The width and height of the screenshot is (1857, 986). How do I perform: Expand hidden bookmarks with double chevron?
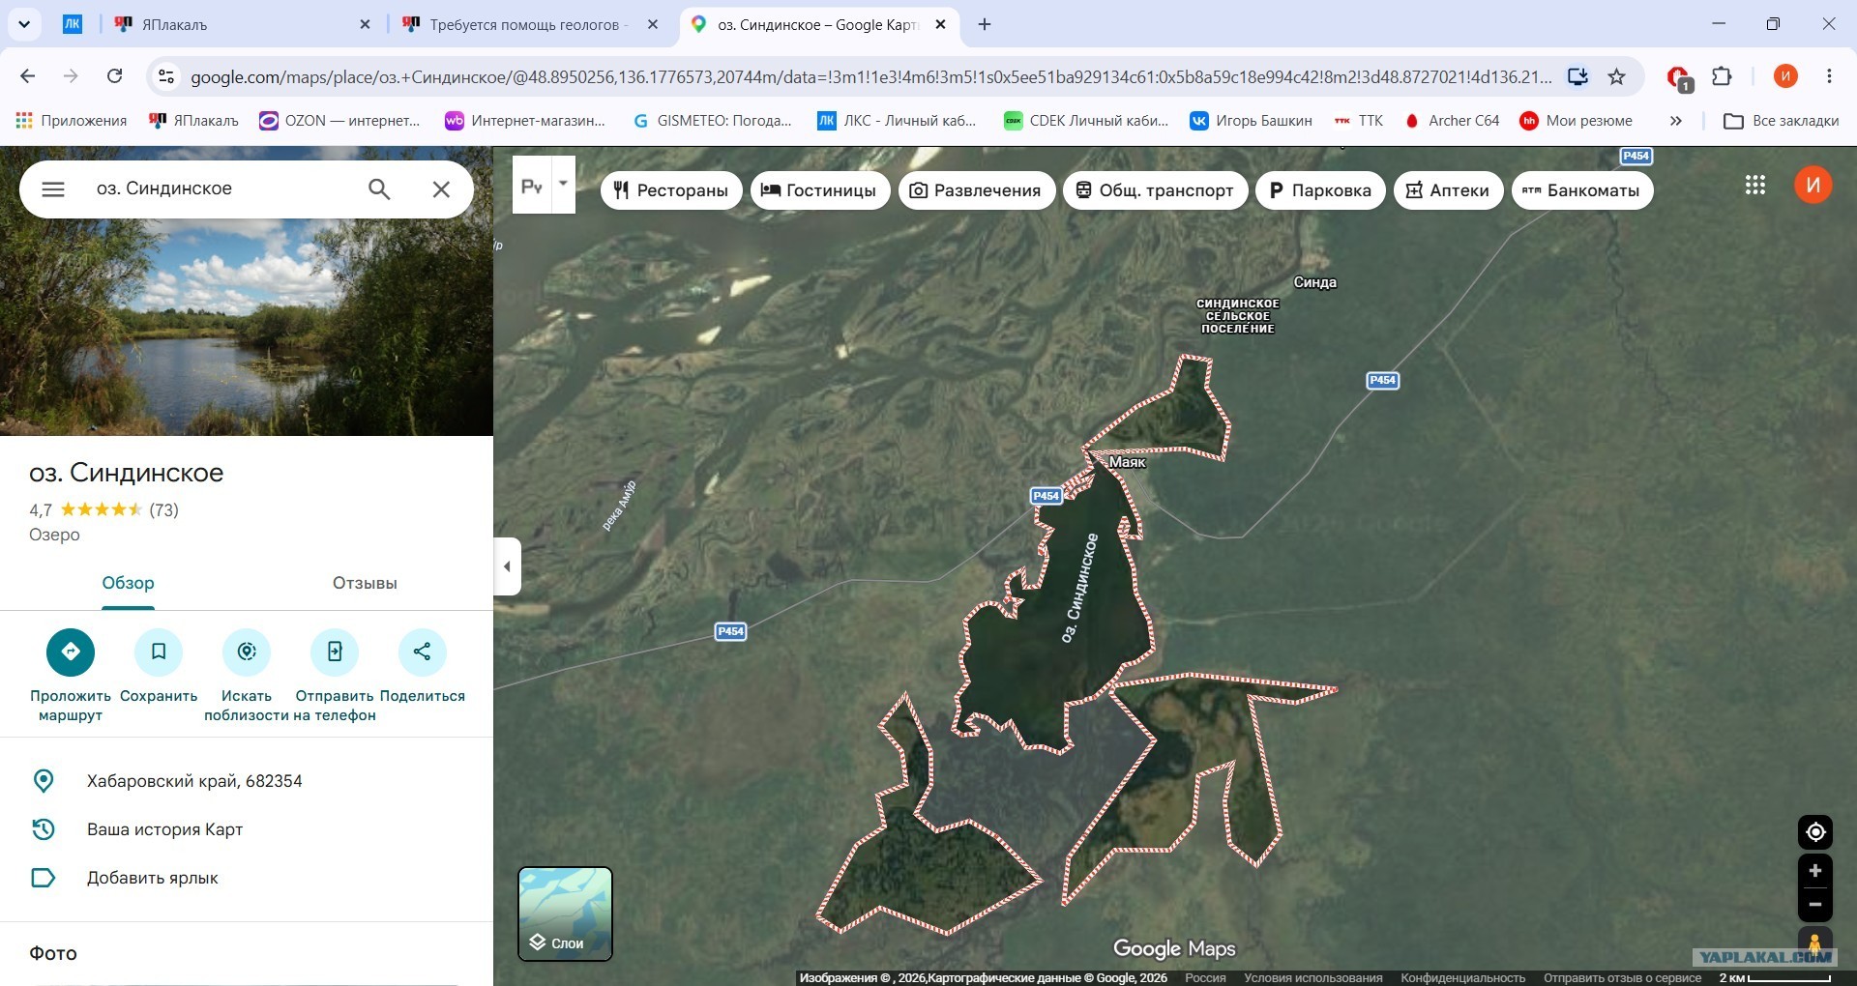click(1676, 121)
